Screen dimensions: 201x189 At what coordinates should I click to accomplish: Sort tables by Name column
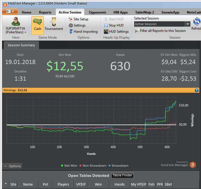[28, 184]
